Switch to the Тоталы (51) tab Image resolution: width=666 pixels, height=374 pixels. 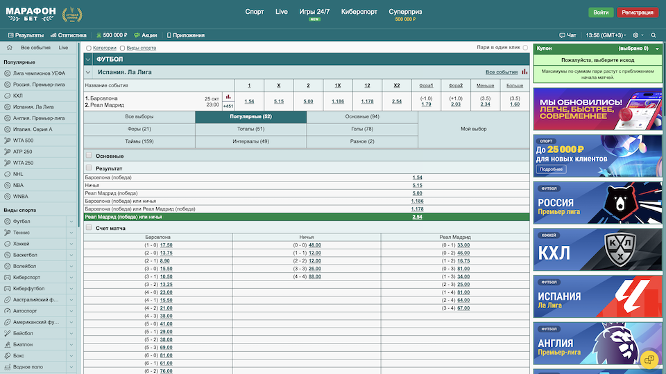(x=250, y=129)
